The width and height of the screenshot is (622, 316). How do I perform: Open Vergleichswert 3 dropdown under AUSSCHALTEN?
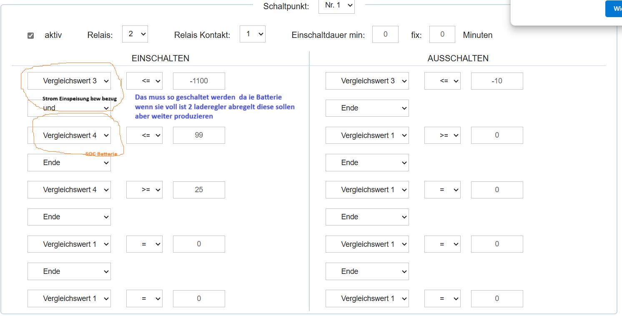(x=367, y=81)
